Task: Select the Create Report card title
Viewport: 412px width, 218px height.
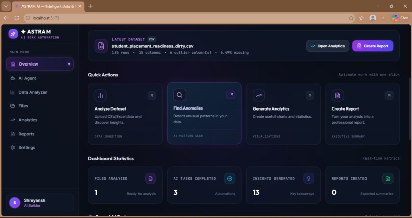Action: click(x=345, y=108)
